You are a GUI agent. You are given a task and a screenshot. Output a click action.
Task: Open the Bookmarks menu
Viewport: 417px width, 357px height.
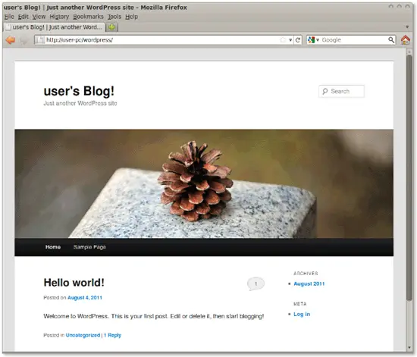pos(88,17)
